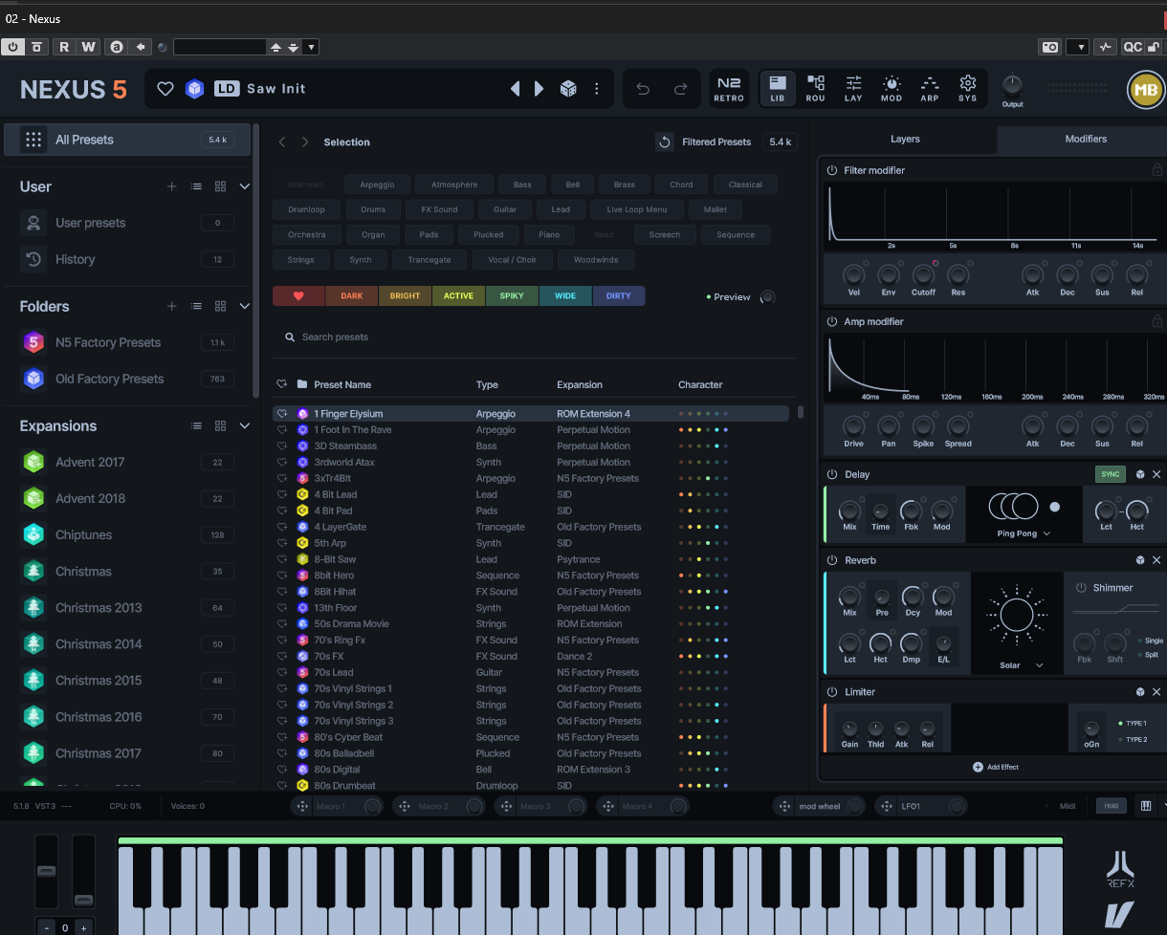Image resolution: width=1167 pixels, height=935 pixels.
Task: Collapse the Expansions section chevron
Action: (x=244, y=426)
